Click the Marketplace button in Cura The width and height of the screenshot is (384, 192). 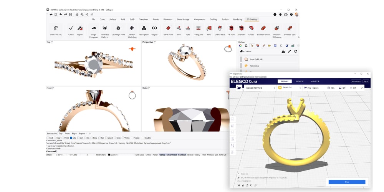(x=356, y=81)
